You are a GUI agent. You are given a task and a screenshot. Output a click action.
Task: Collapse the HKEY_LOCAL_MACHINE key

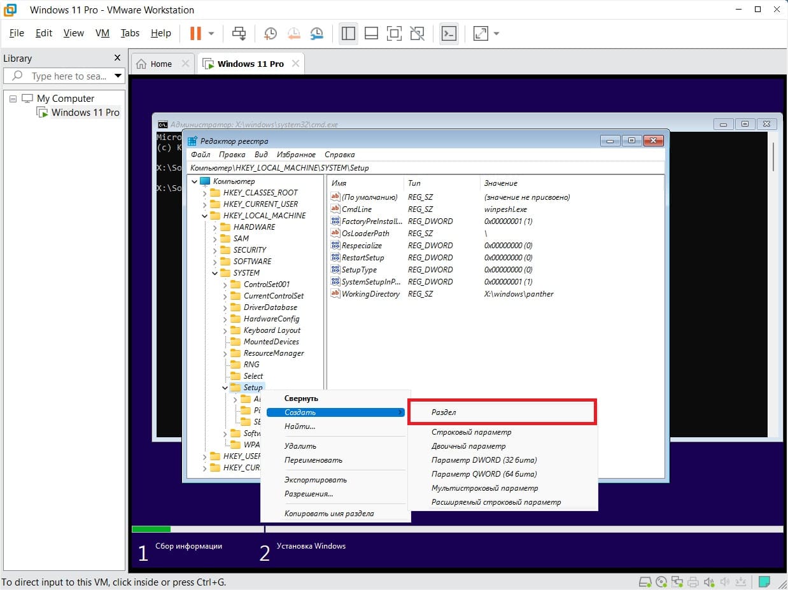click(x=205, y=216)
